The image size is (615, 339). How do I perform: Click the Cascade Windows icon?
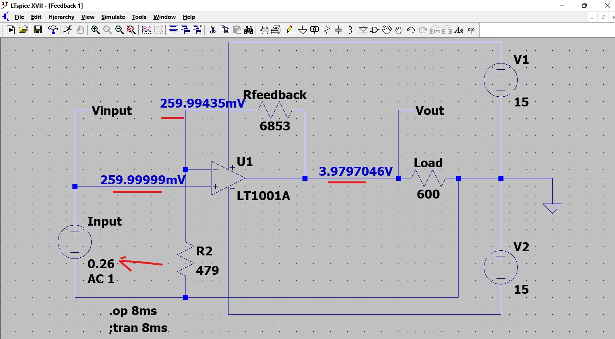point(186,30)
